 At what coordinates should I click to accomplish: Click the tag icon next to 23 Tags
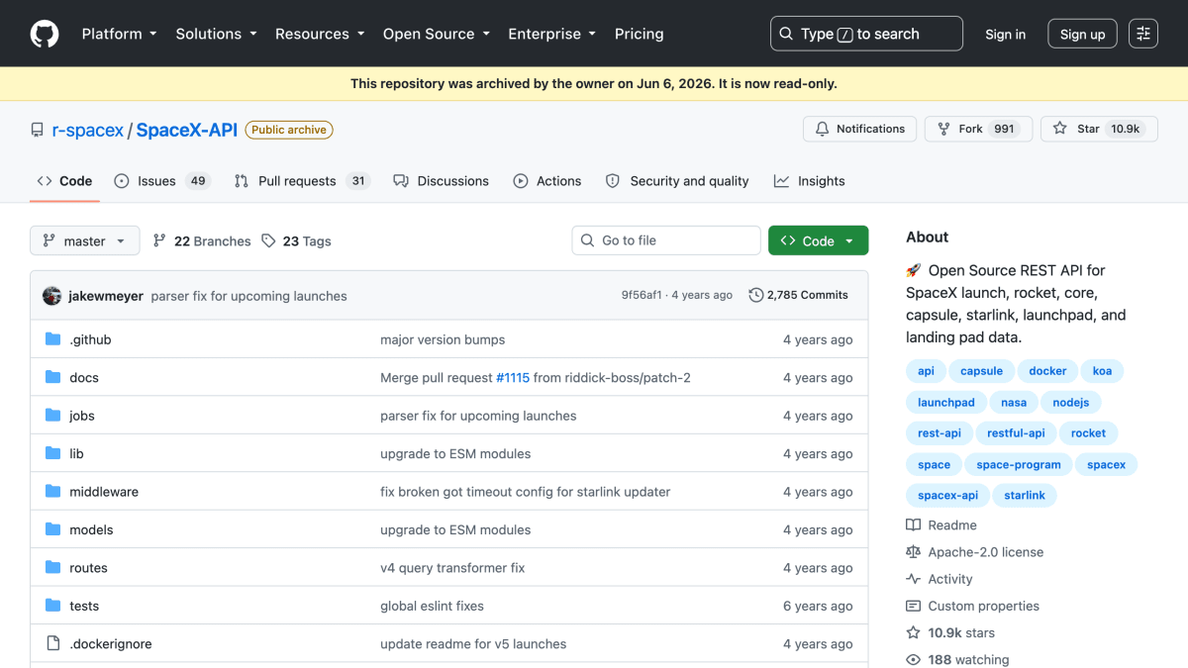(x=268, y=240)
